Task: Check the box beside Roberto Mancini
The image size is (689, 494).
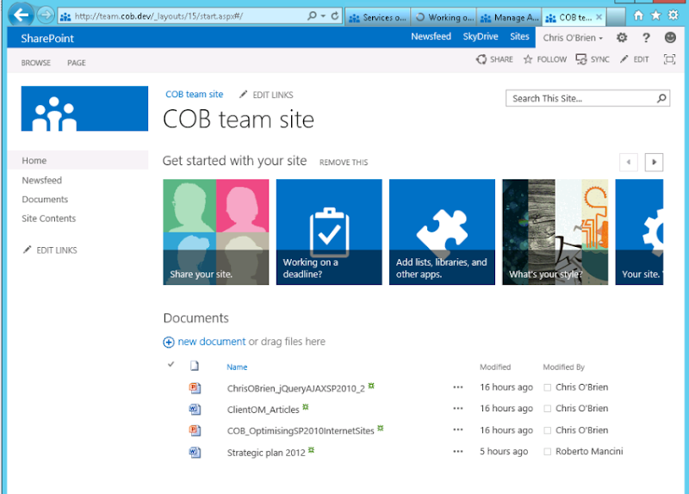Action: pos(548,452)
